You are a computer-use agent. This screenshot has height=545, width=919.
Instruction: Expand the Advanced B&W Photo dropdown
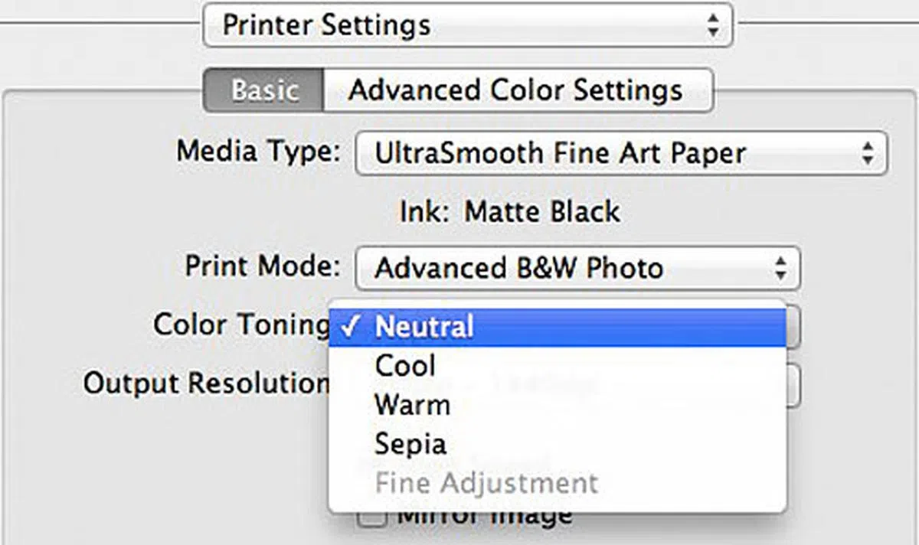point(577,268)
